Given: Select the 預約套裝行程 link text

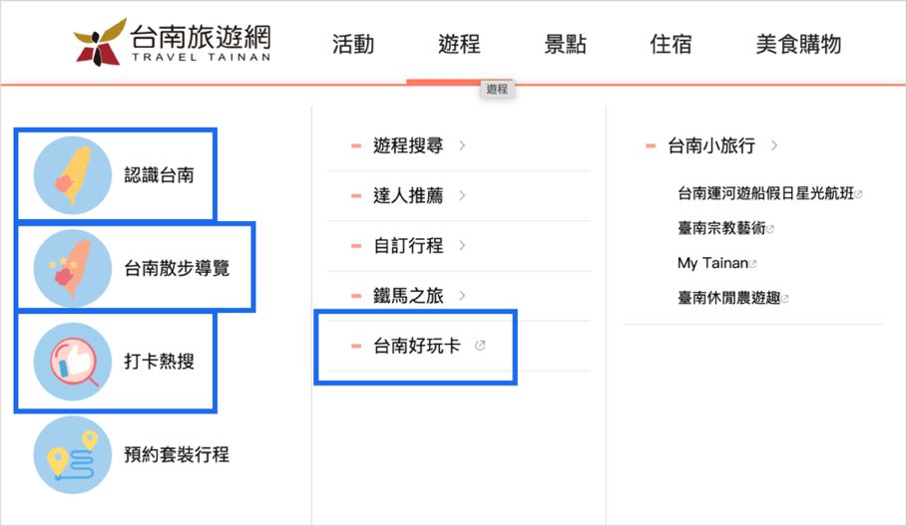Looking at the screenshot, I should [177, 455].
